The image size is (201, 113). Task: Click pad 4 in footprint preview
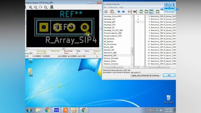pyautogui.click(x=85, y=27)
